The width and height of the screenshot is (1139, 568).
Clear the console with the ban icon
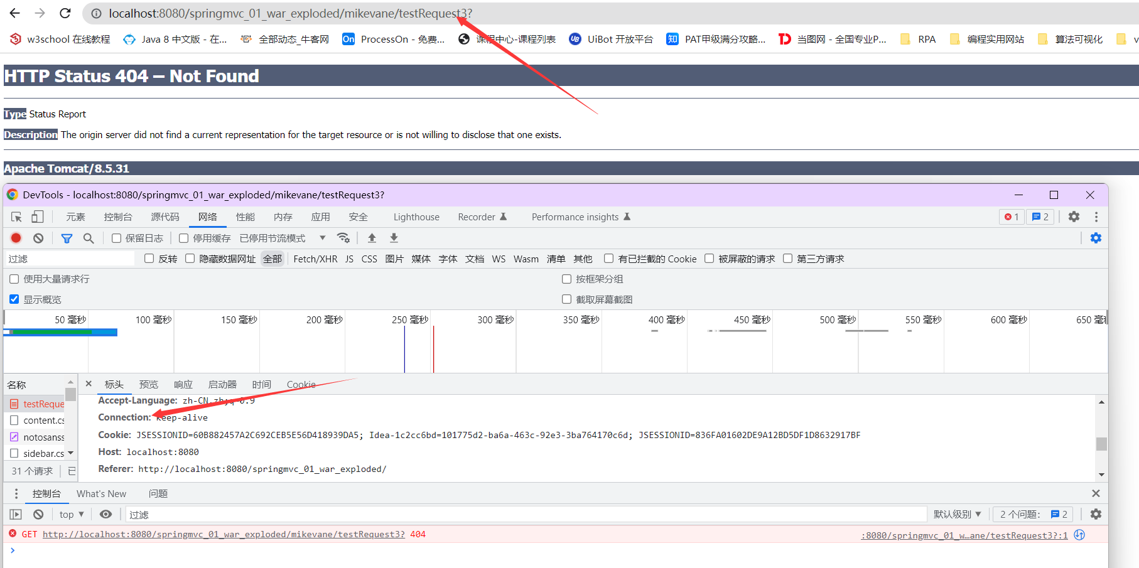(x=38, y=514)
